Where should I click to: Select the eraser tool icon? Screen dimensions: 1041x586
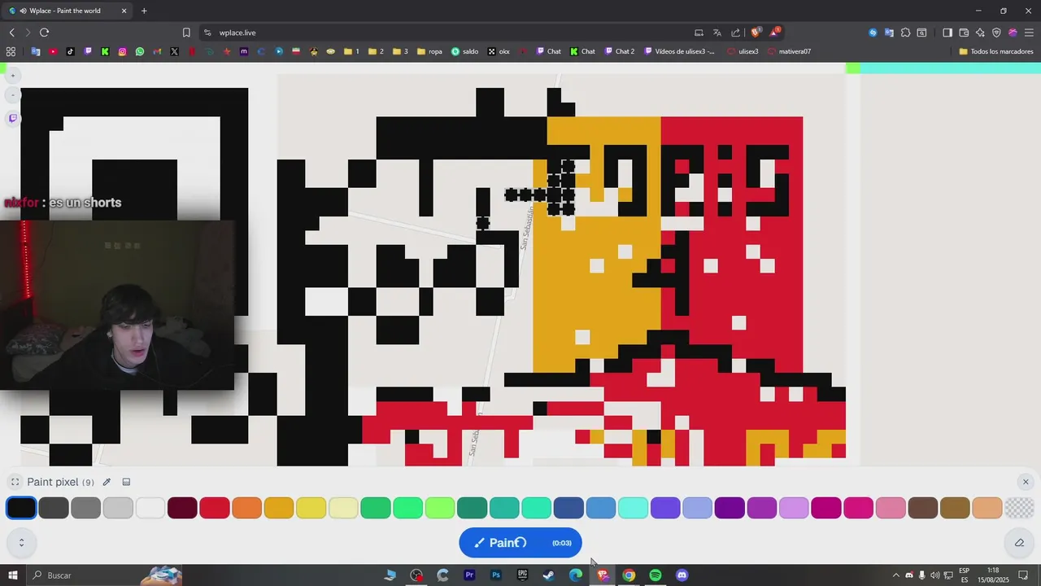click(1019, 543)
